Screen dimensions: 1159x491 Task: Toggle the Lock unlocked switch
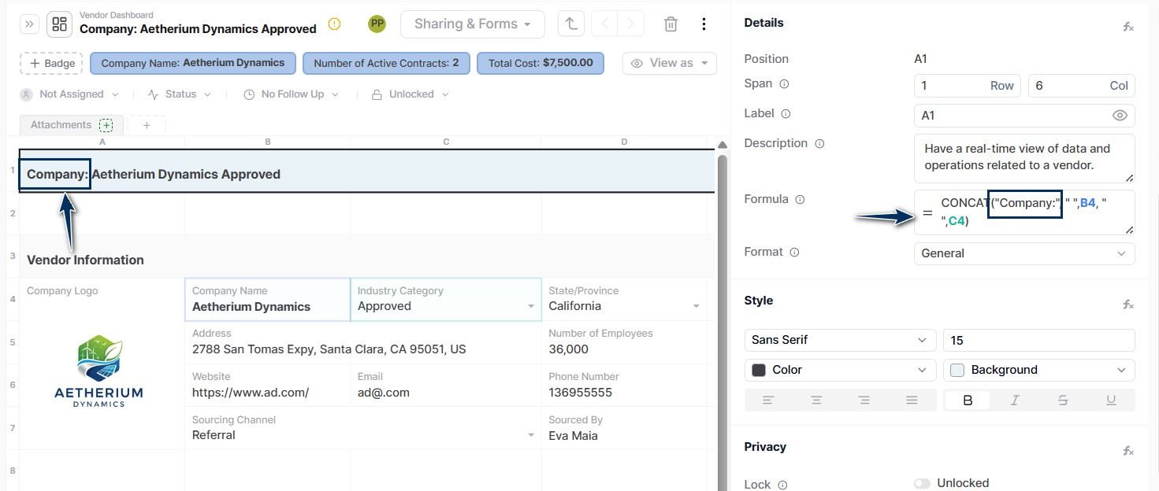click(x=922, y=483)
